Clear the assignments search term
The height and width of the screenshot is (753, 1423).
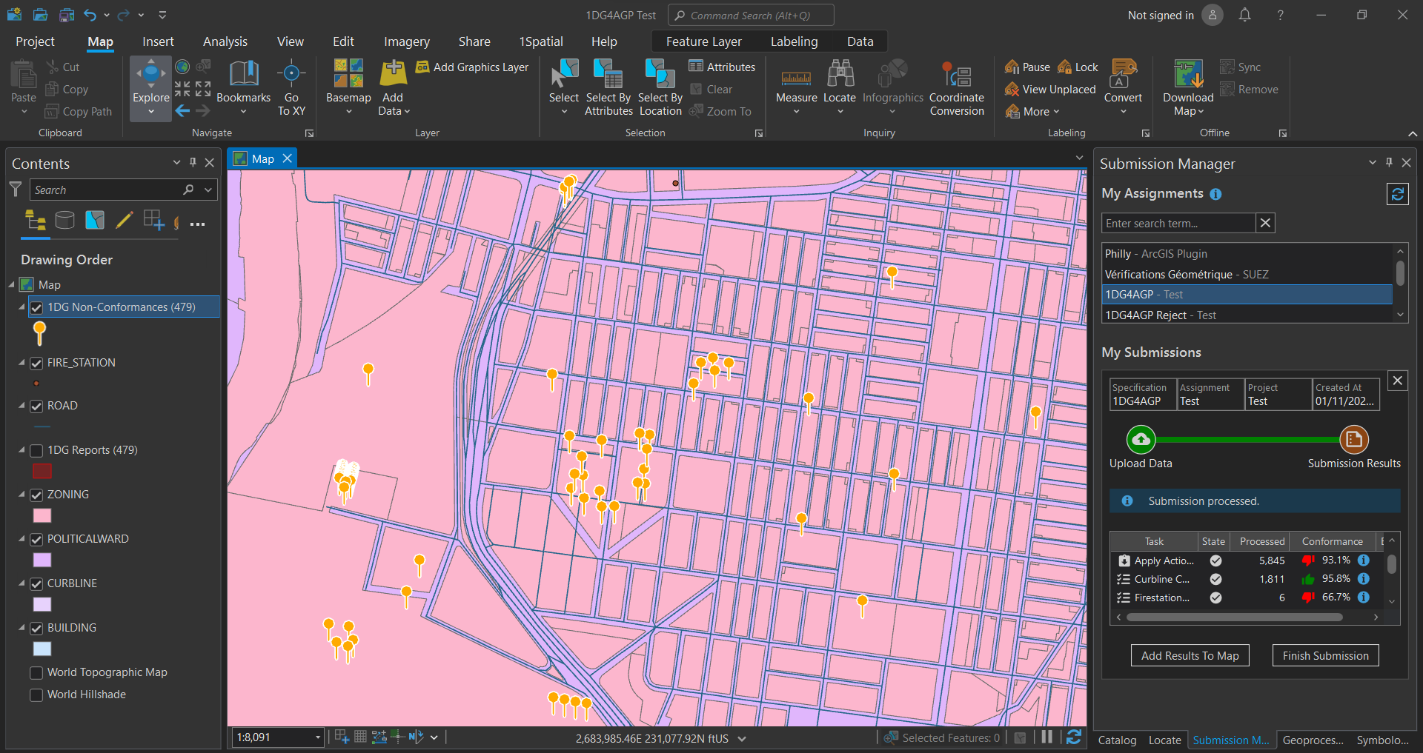click(1265, 223)
